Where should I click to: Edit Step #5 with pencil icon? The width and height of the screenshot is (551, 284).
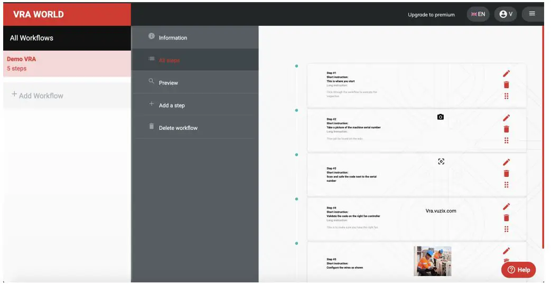click(506, 251)
